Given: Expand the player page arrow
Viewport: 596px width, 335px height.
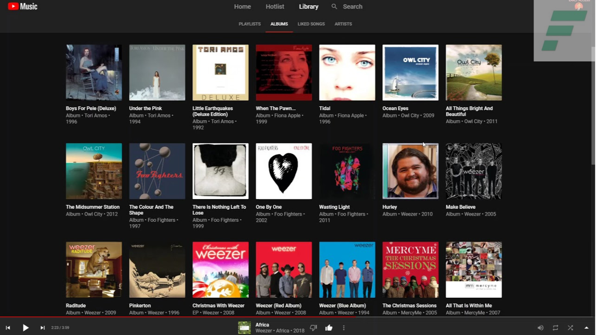Looking at the screenshot, I should (586, 328).
